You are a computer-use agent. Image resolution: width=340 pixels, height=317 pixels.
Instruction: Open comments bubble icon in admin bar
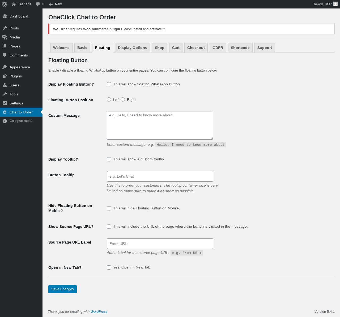click(x=38, y=4)
